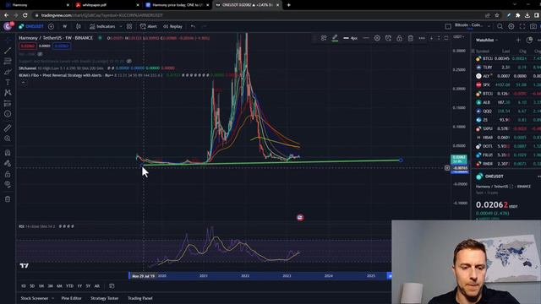This screenshot has height=304, width=541.
Task: Expand the favorite indicators dropdown arrow
Action: [121, 26]
